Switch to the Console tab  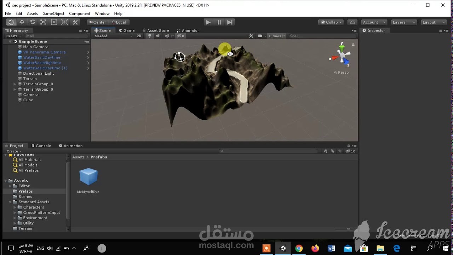(41, 146)
